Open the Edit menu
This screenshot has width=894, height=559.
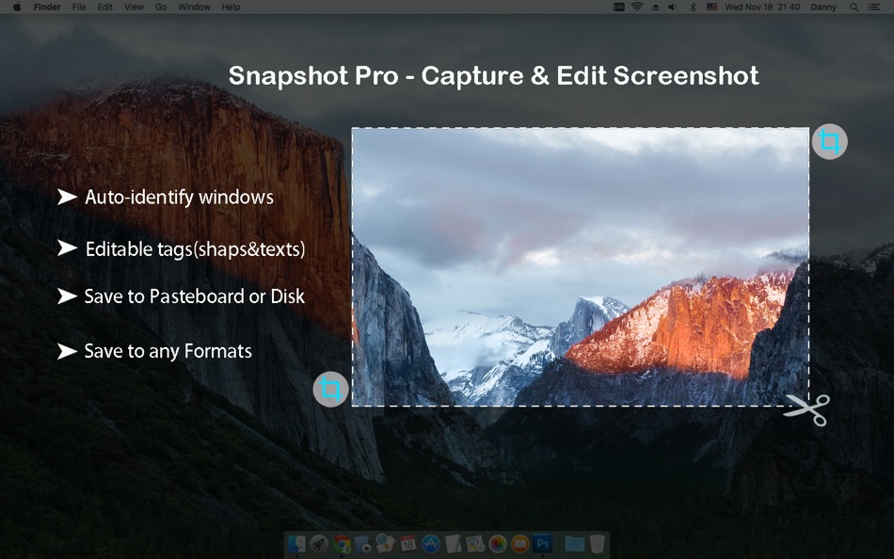[x=104, y=7]
